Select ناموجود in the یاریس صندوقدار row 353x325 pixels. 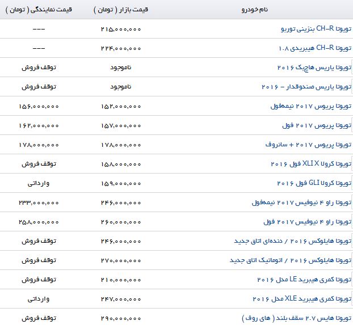[121, 87]
